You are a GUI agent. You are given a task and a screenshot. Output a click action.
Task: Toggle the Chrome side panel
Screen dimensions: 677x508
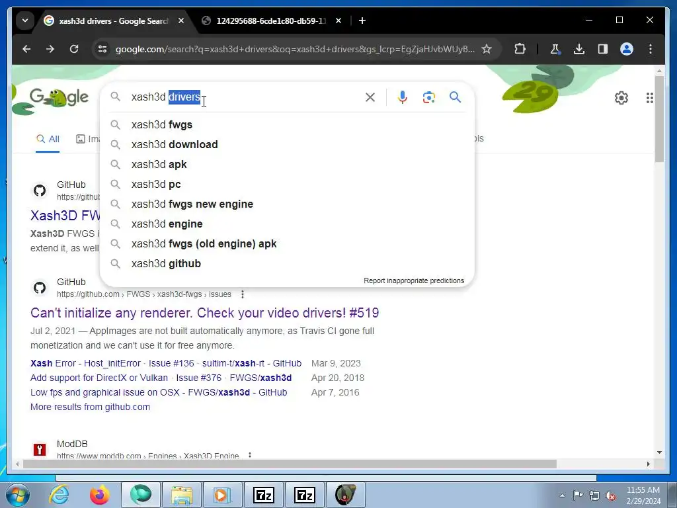(x=603, y=49)
